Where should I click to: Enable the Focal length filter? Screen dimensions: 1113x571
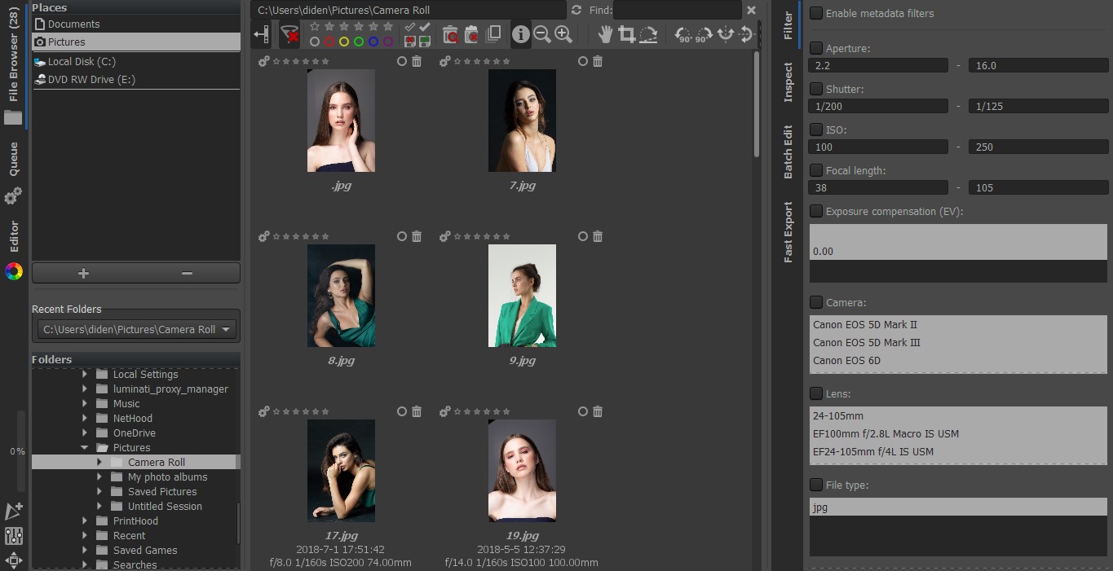[x=816, y=170]
